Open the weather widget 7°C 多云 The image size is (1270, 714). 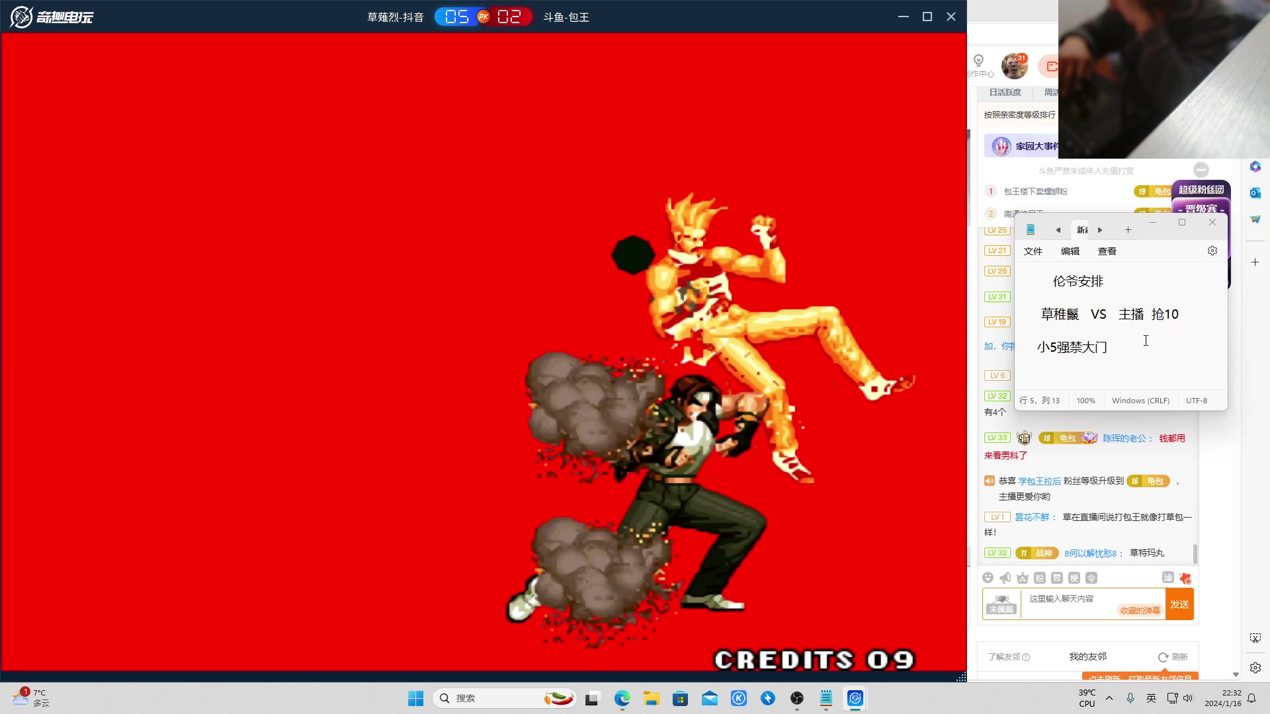point(32,698)
